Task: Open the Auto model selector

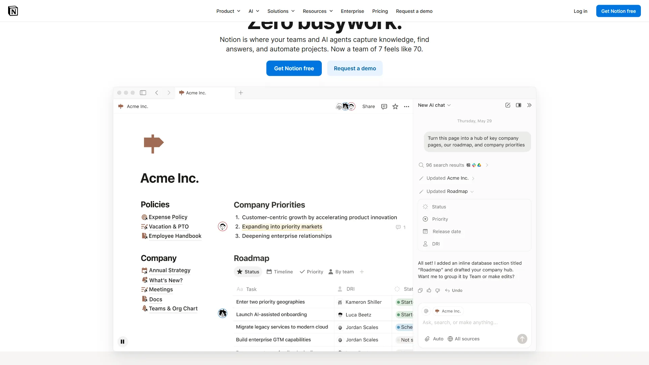Action: click(438, 339)
